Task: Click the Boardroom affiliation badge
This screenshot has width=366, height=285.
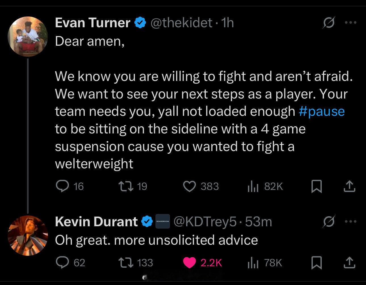Action: point(163,221)
